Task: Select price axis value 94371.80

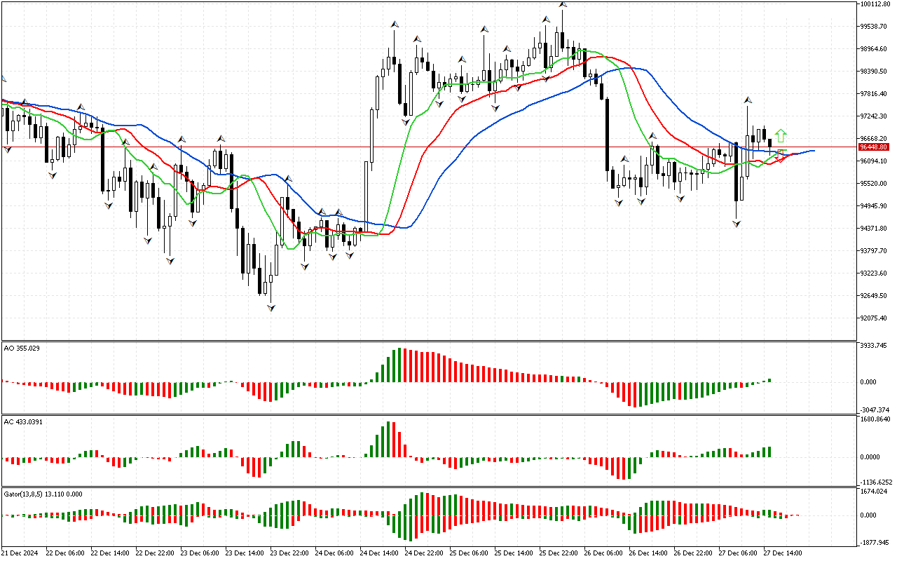Action: pyautogui.click(x=875, y=229)
